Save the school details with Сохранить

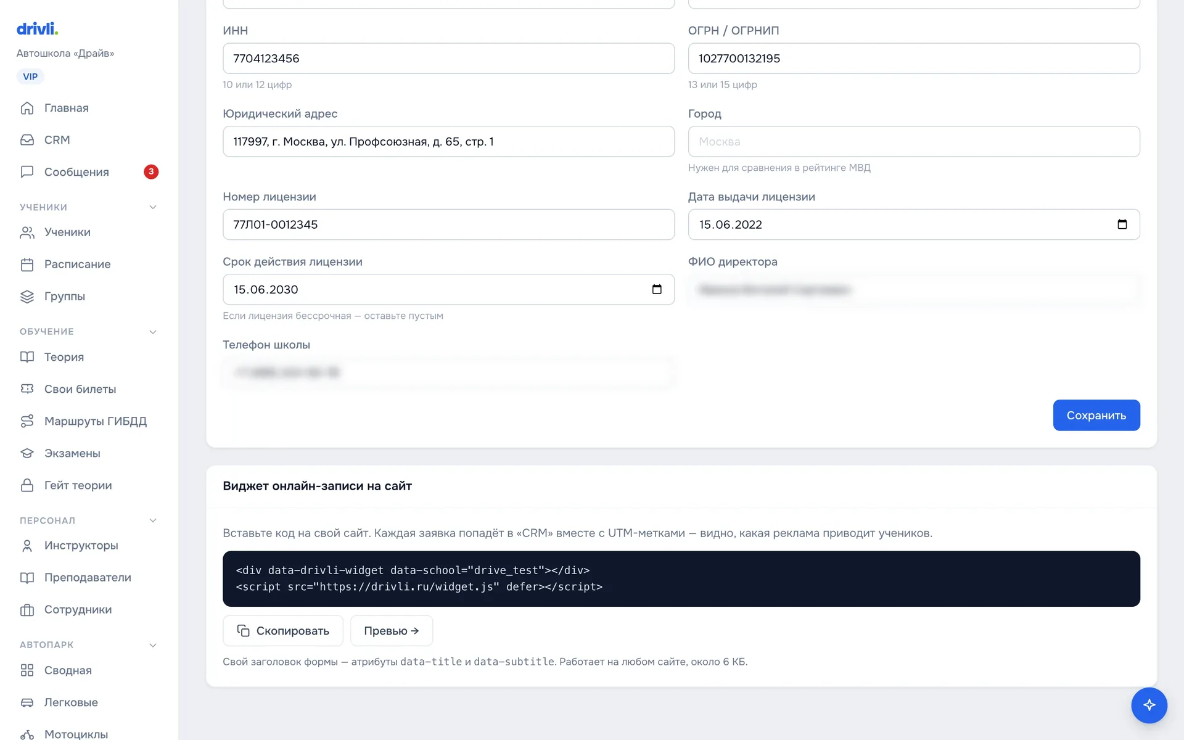click(1096, 415)
